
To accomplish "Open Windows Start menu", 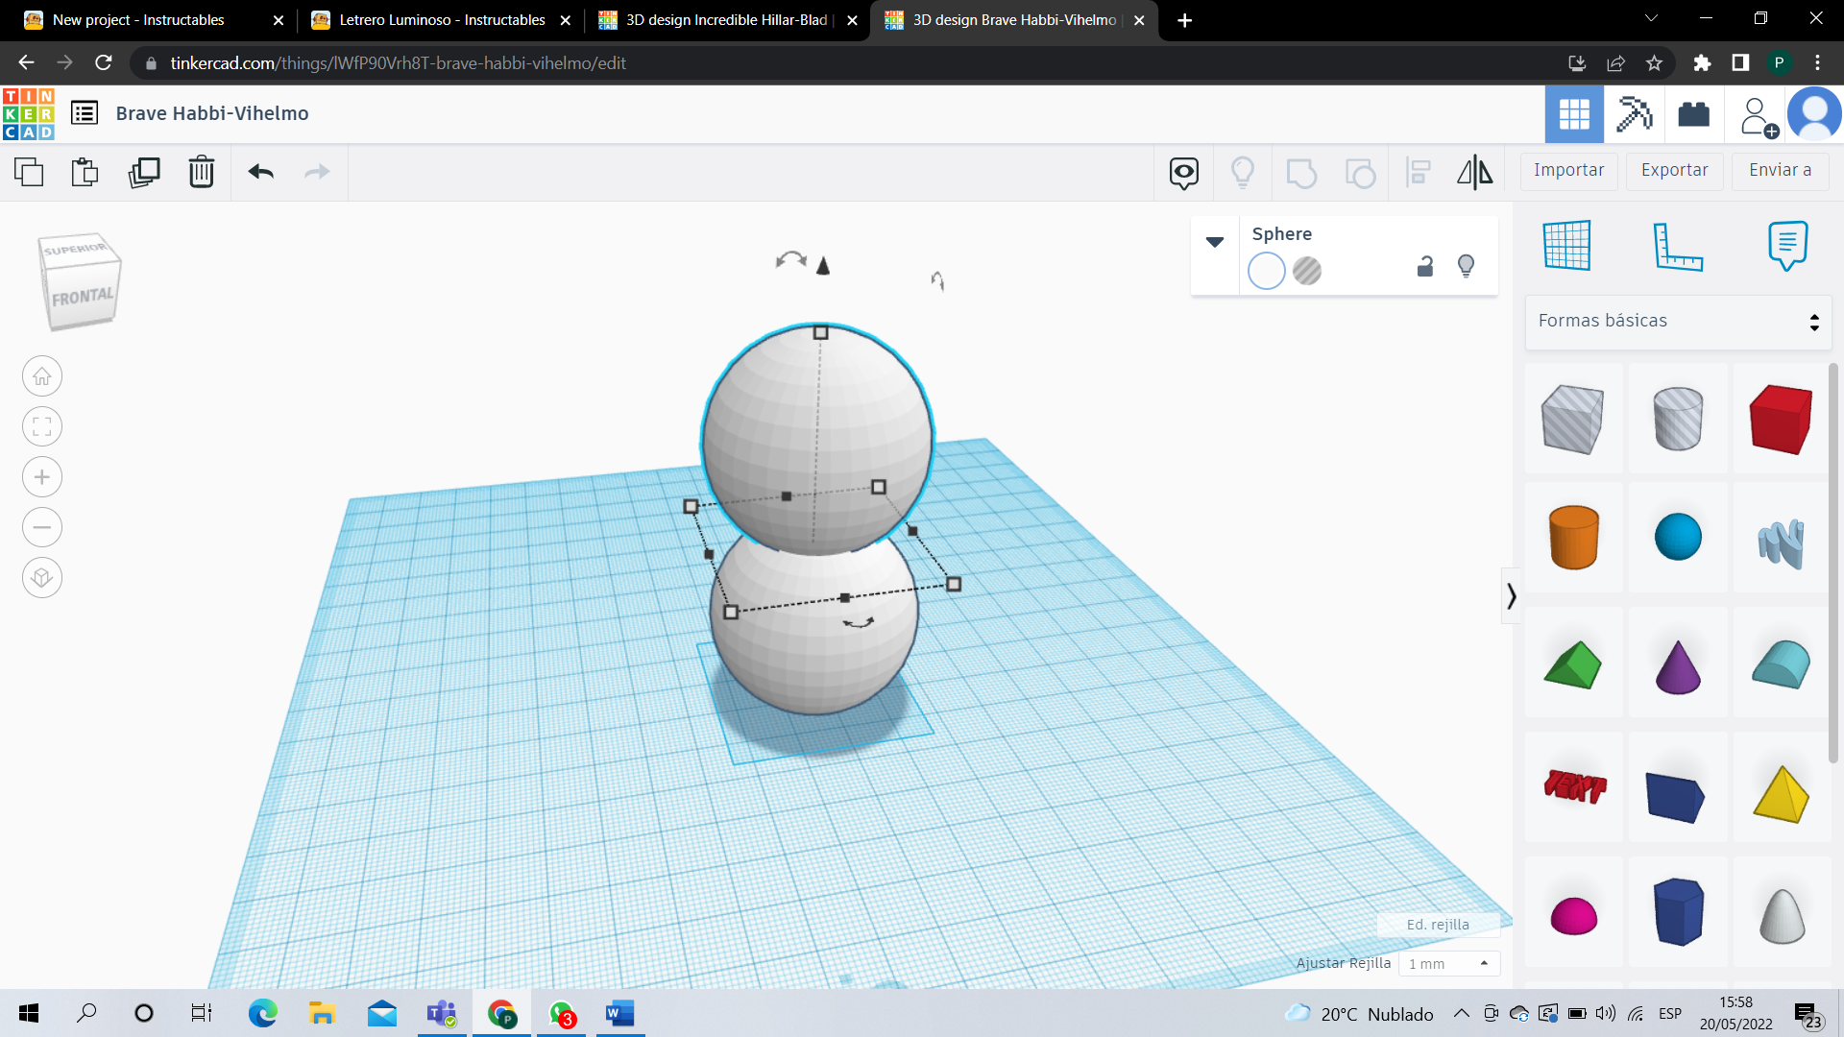I will coord(29,1014).
